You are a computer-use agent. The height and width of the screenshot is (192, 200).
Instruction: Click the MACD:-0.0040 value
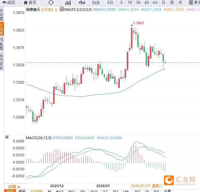point(110,138)
